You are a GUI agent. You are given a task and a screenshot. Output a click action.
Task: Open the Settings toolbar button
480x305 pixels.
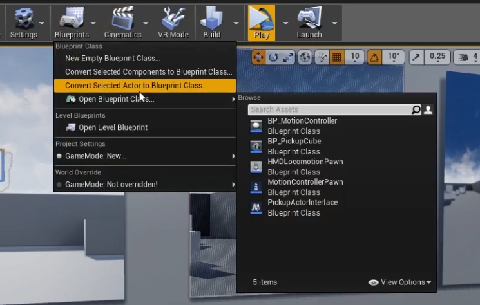coord(24,23)
